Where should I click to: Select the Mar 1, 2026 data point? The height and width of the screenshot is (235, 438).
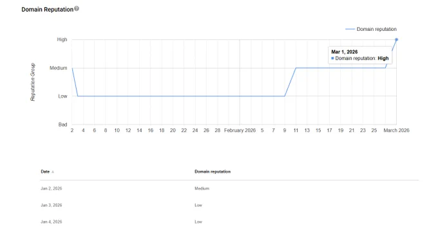396,40
